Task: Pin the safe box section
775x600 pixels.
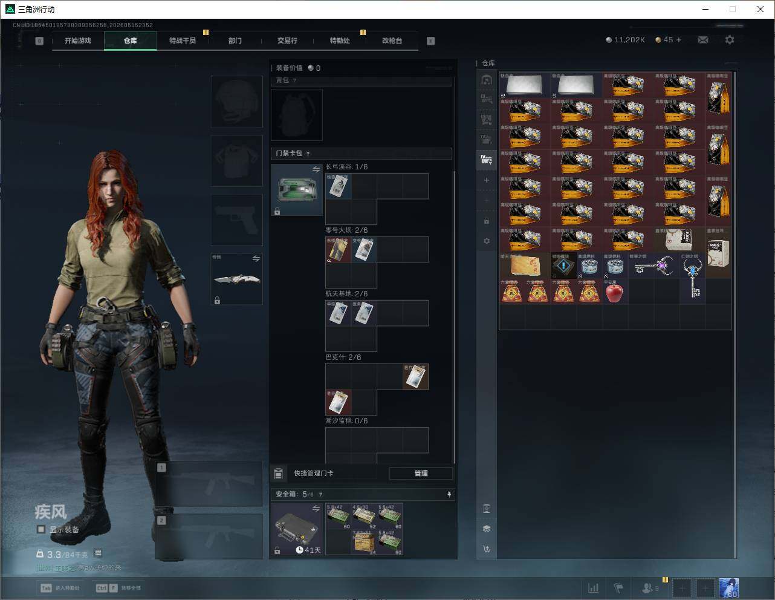Action: (449, 494)
